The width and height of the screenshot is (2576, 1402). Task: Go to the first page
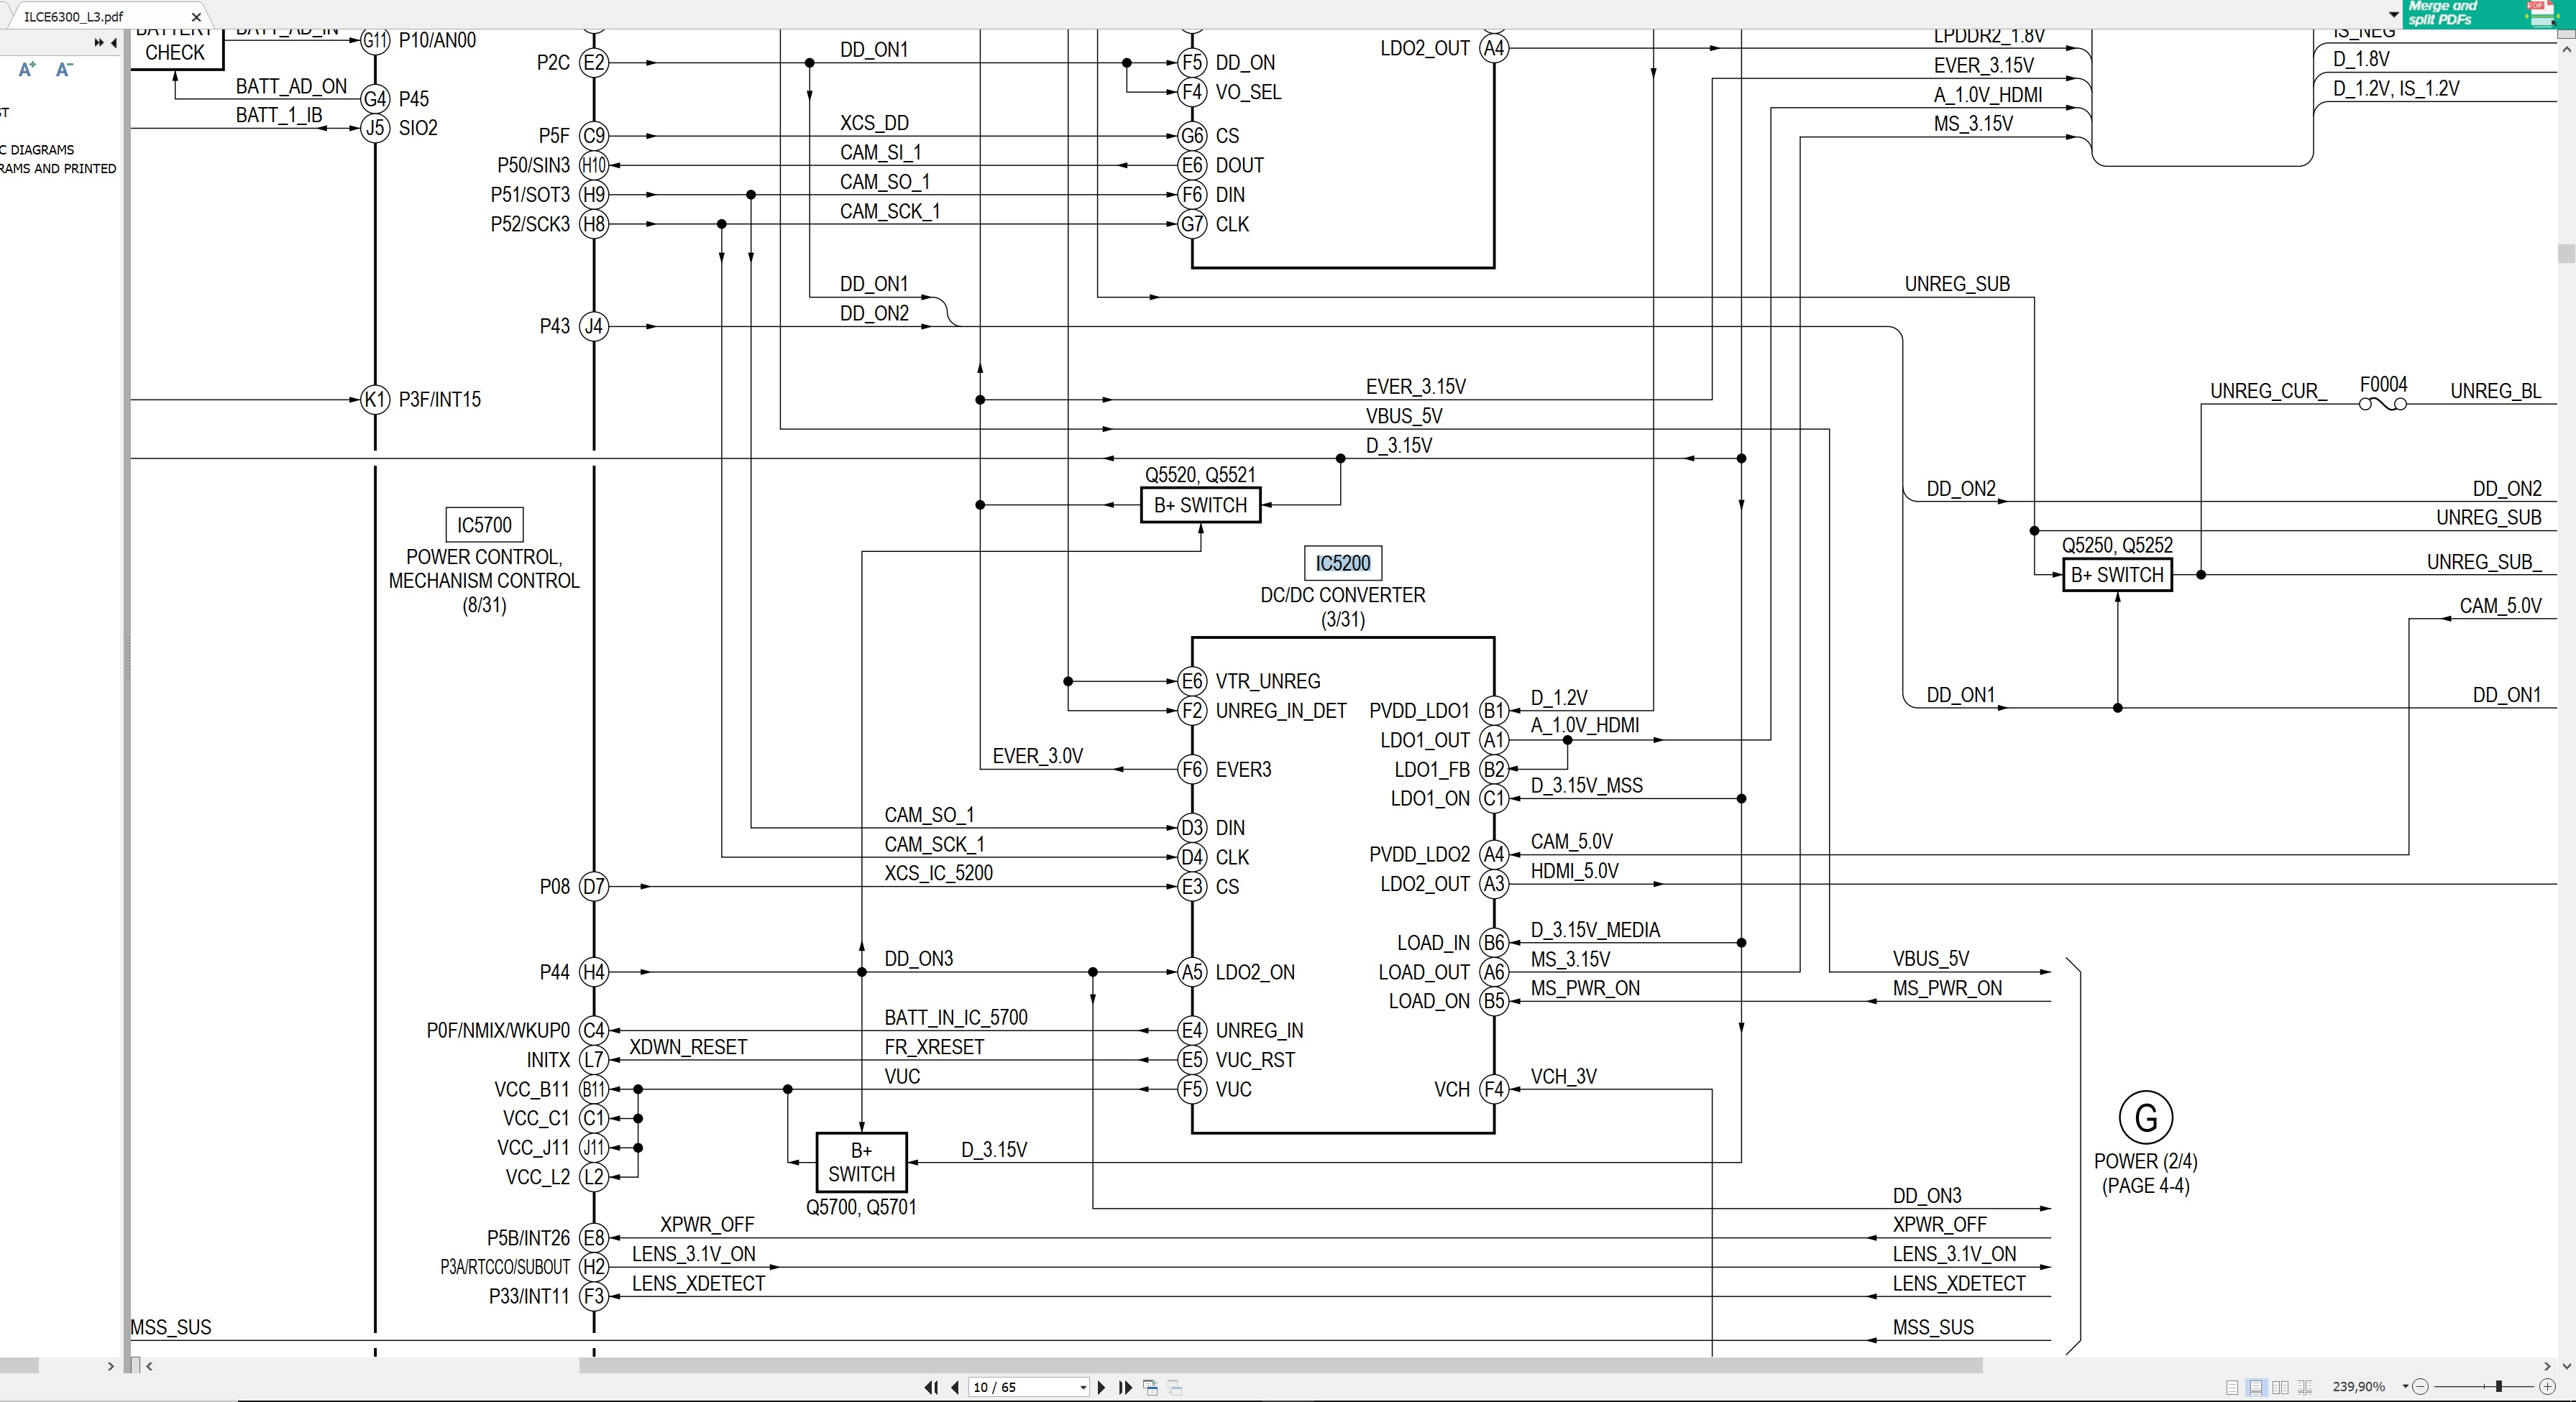tap(931, 1387)
